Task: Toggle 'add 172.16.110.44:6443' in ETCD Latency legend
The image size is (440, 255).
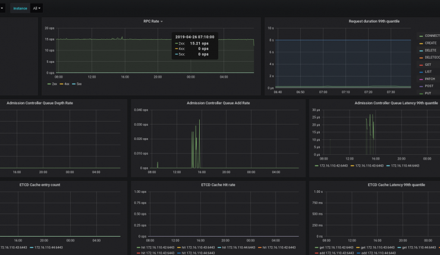Action: click(376, 253)
